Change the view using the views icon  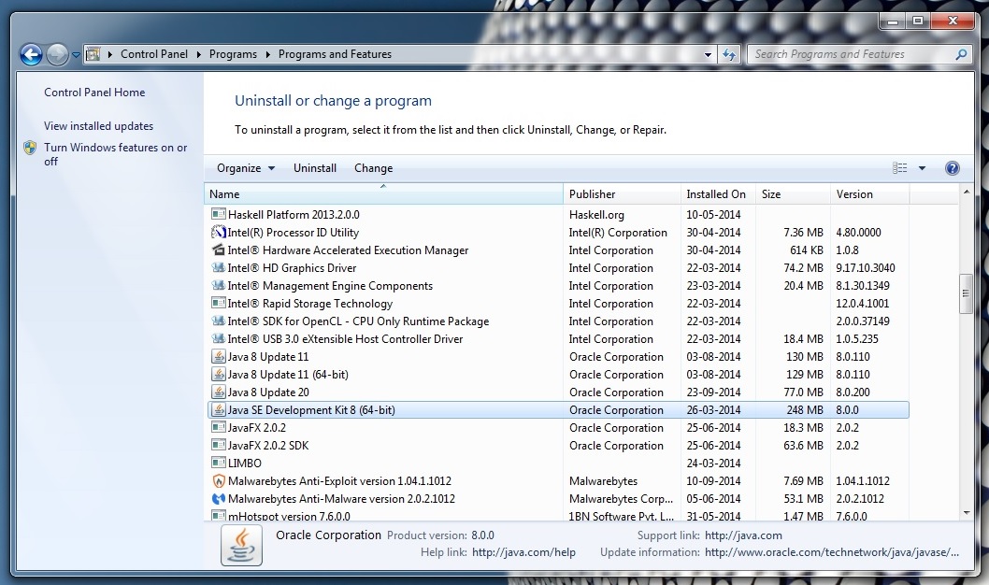[x=900, y=167]
